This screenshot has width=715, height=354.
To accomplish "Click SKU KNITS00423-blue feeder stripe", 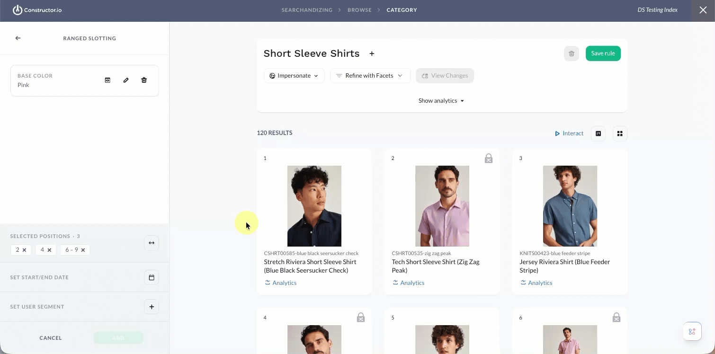I will pos(555,253).
